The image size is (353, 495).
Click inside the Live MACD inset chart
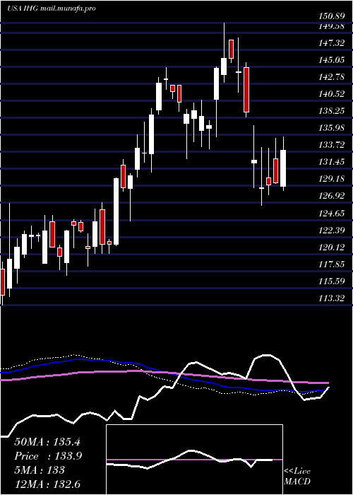click(194, 460)
